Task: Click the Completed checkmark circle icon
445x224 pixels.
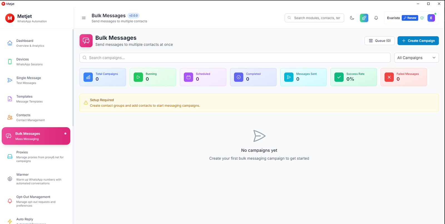Action: [x=239, y=77]
